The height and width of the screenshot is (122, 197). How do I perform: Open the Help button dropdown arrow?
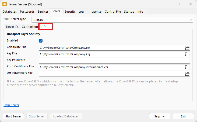point(163,116)
